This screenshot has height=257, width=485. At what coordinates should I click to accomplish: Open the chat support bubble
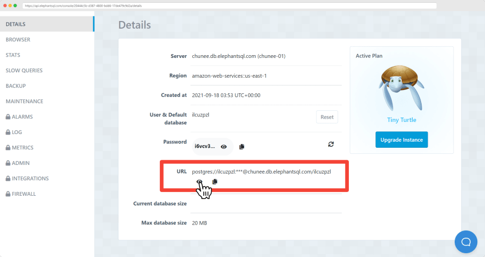pyautogui.click(x=466, y=242)
